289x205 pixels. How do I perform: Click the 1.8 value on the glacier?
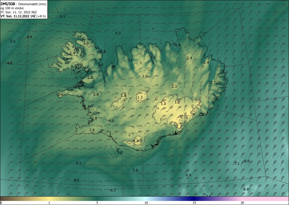click(123, 95)
